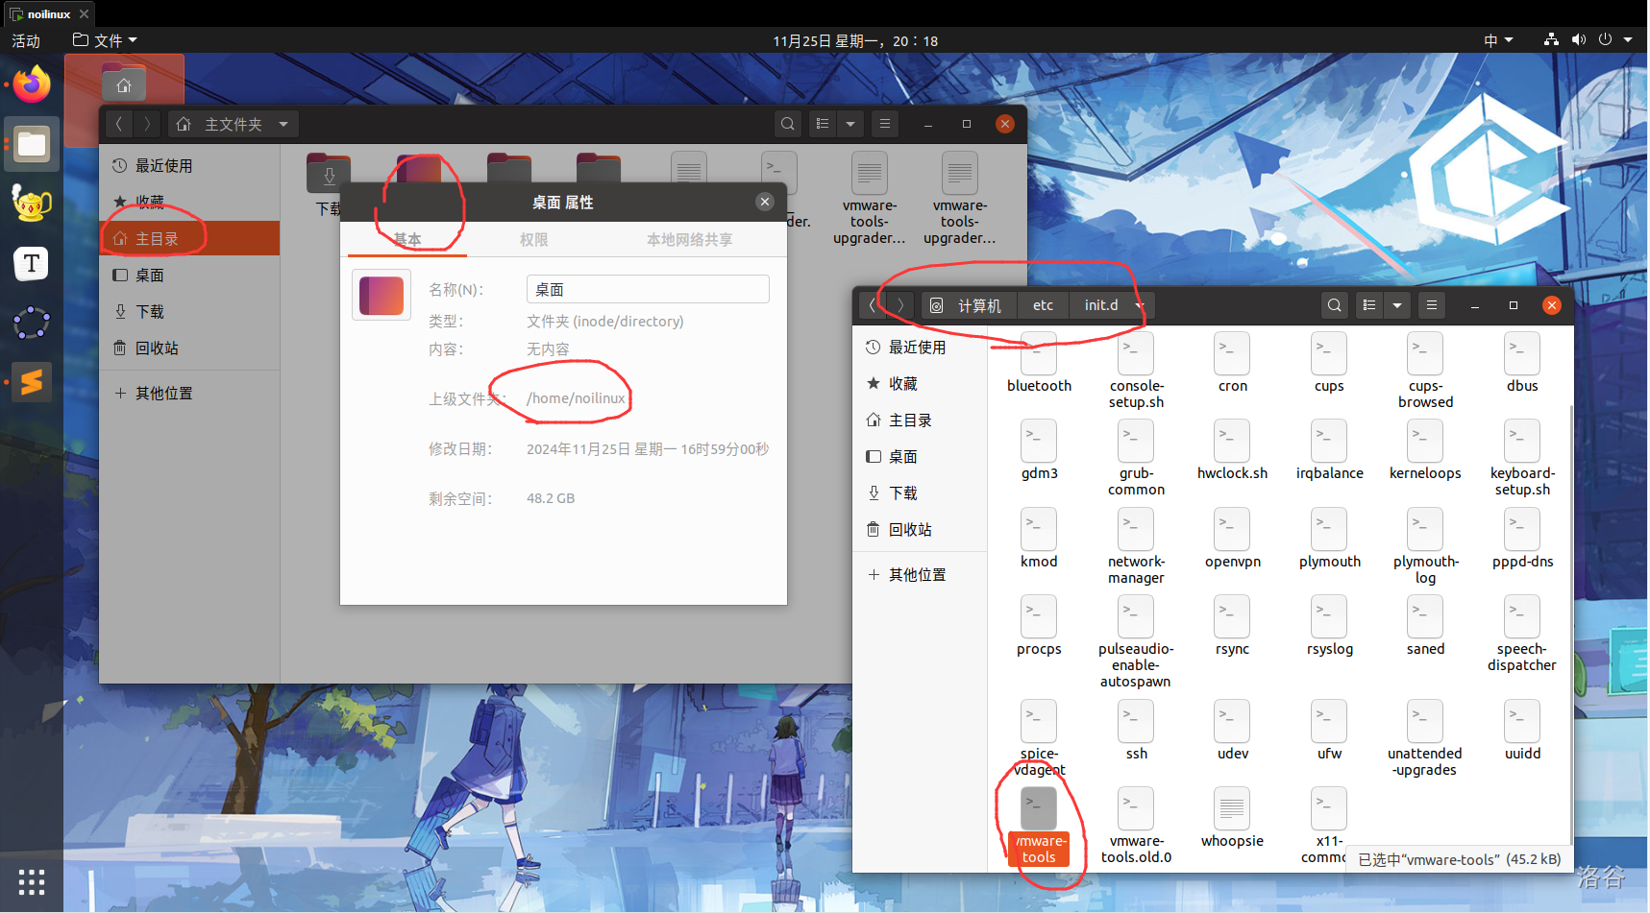Click the init.d window scrollbar

(x=1570, y=624)
